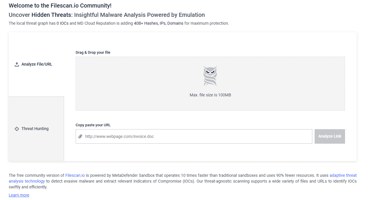Click the Welcome to the Filescan.io Community heading

60,6
